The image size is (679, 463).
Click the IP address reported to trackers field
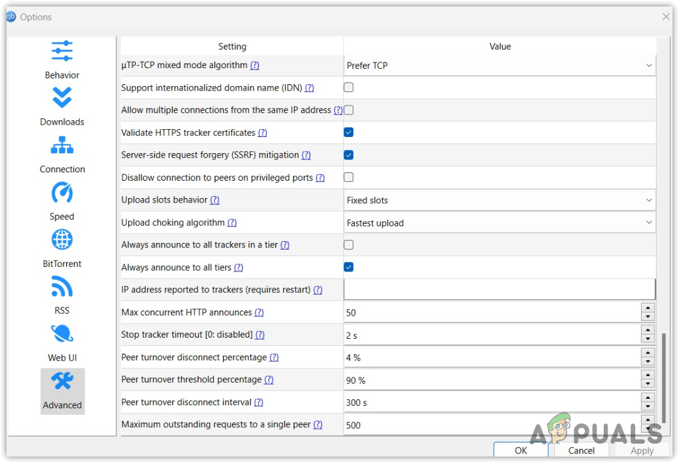pos(499,289)
